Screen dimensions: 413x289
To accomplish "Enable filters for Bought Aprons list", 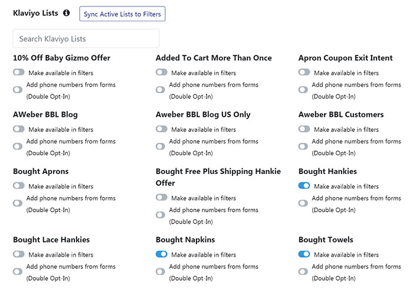I will [19, 186].
